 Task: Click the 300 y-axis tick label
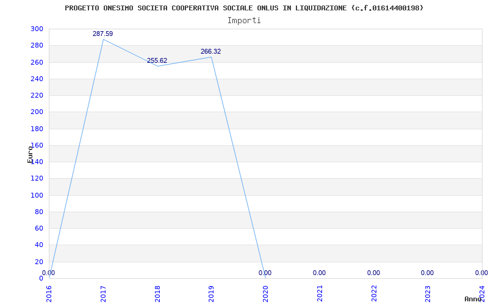pos(37,29)
